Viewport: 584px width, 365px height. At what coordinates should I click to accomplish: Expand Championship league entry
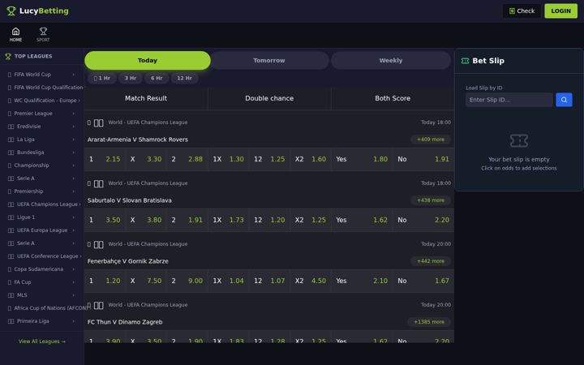click(x=41, y=165)
